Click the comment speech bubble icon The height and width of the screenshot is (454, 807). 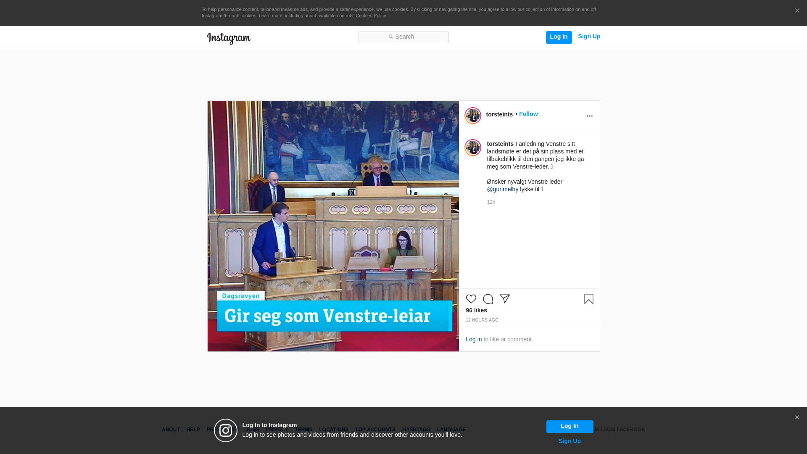click(x=488, y=299)
